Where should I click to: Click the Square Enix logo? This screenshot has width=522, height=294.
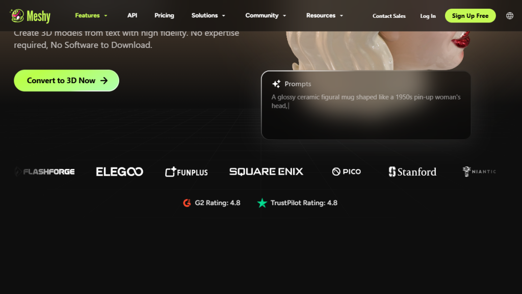pyautogui.click(x=266, y=171)
